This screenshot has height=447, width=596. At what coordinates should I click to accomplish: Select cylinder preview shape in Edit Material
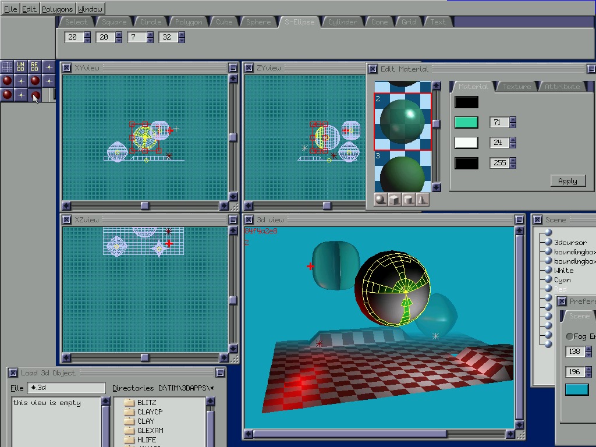(x=409, y=200)
